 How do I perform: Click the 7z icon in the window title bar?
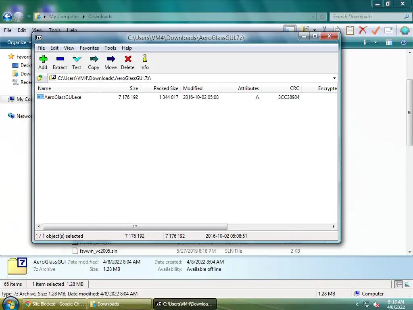[39, 38]
